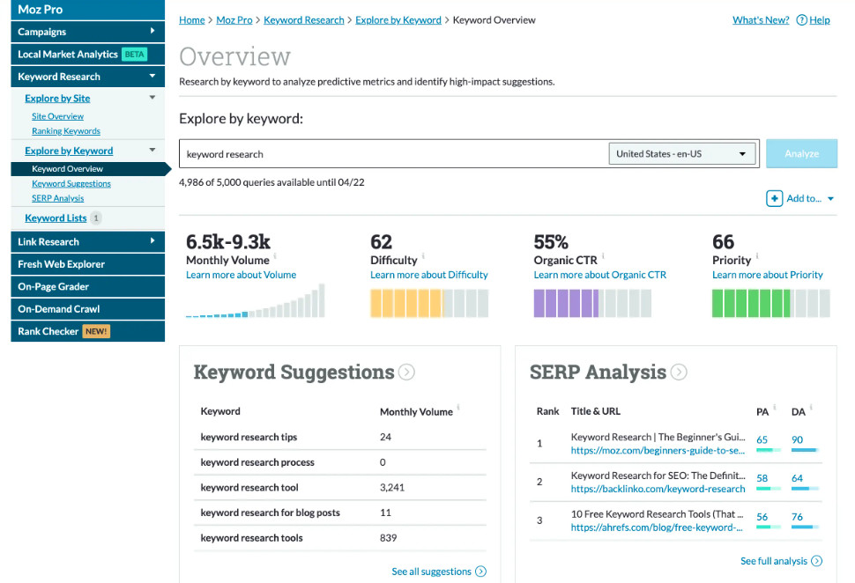Click the Moz Pro breadcrumb link
Viewport: 855px width, 583px height.
click(234, 20)
